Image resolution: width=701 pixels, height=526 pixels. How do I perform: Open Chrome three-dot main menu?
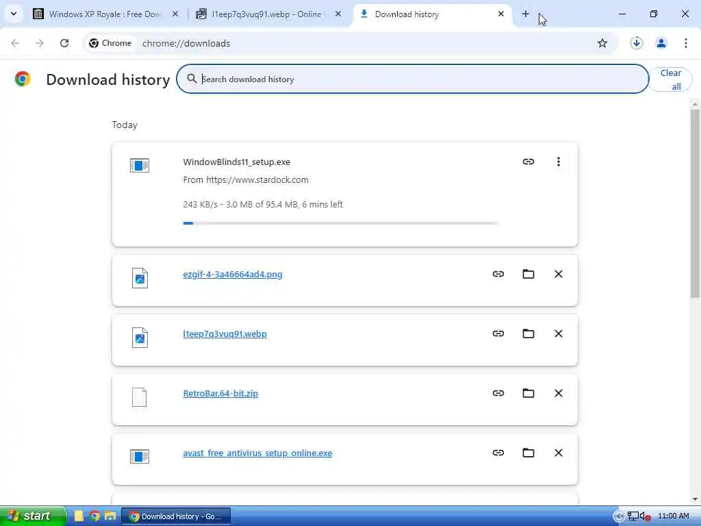(x=686, y=43)
